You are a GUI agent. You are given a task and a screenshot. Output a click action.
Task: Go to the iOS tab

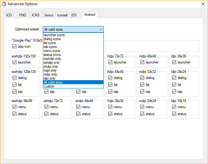pyautogui.click(x=74, y=15)
